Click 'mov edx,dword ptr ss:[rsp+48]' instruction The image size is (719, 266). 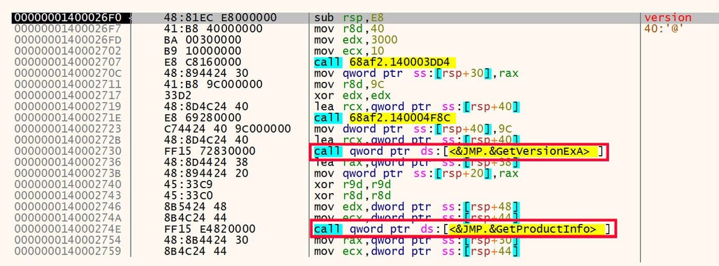[x=416, y=207]
